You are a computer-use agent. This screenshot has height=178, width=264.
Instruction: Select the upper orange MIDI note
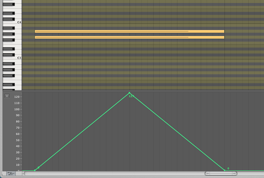click(x=129, y=31)
